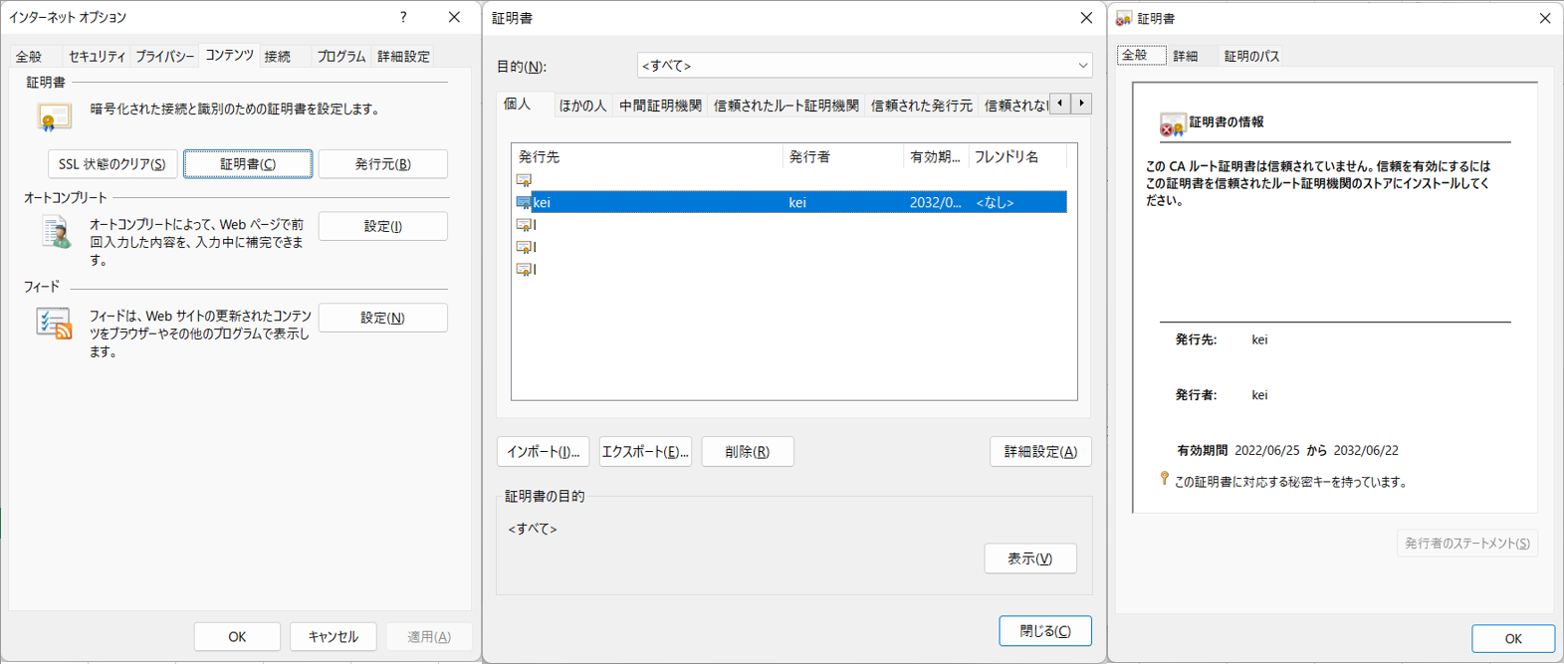Image resolution: width=1564 pixels, height=664 pixels.
Task: Open the 詳細設定 button in certificates dialog
Action: (1039, 452)
